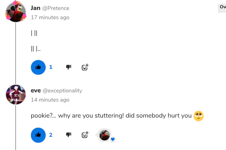
Task: Click the "17 minutes ago" timestamp
Action: (50, 18)
